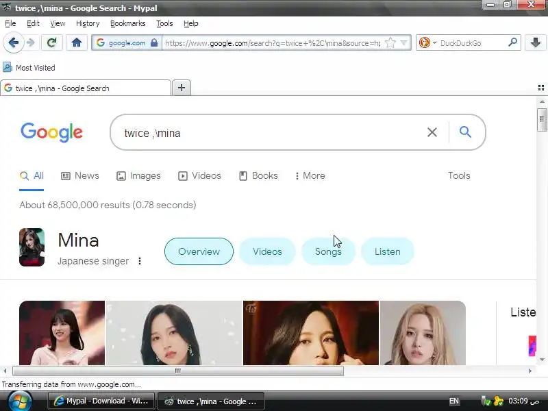
Task: Click the vertical scrollbar down arrow
Action: click(542, 359)
